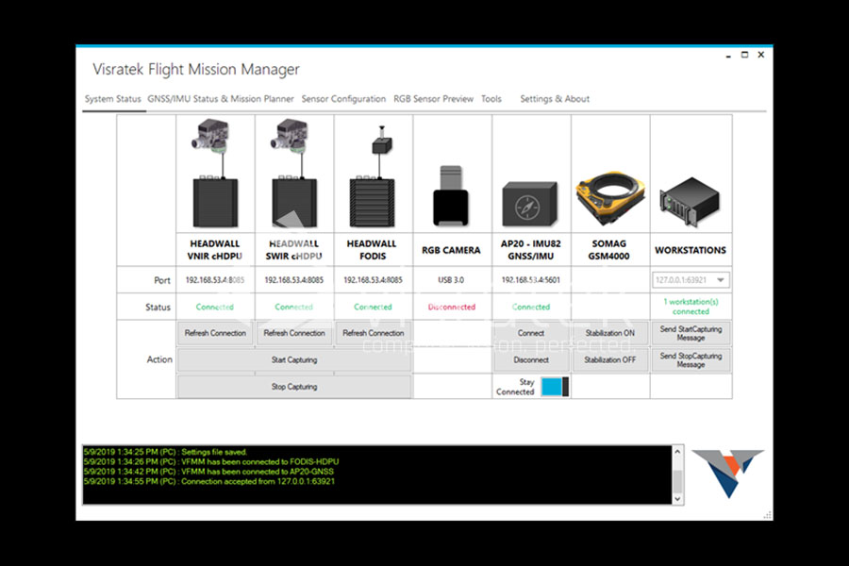Click Connect for the AP20 GNSS/IMU
Image resolution: width=849 pixels, height=566 pixels.
click(530, 333)
